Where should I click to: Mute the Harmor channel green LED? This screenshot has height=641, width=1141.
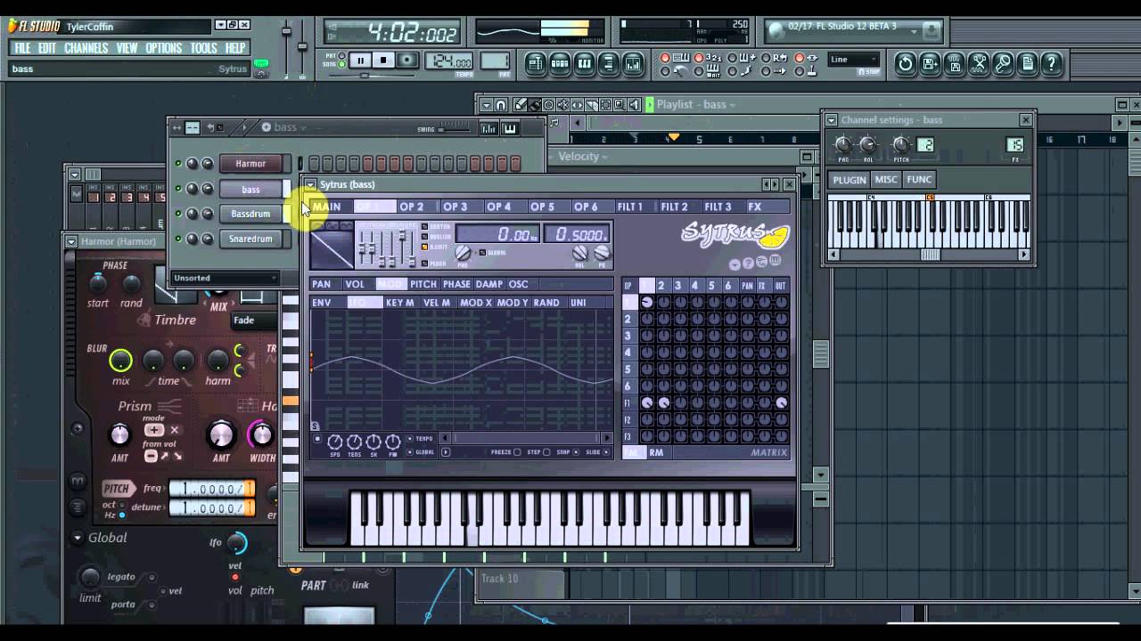[178, 164]
